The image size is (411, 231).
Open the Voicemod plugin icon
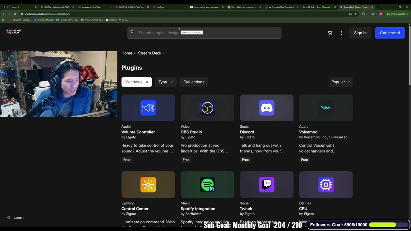326,108
